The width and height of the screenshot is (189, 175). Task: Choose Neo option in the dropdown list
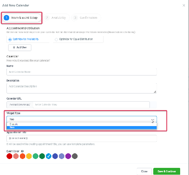point(82,127)
